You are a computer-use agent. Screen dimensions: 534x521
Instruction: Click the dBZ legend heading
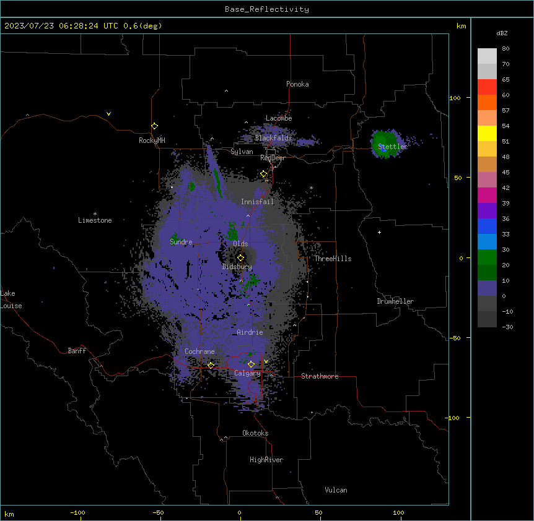click(502, 33)
